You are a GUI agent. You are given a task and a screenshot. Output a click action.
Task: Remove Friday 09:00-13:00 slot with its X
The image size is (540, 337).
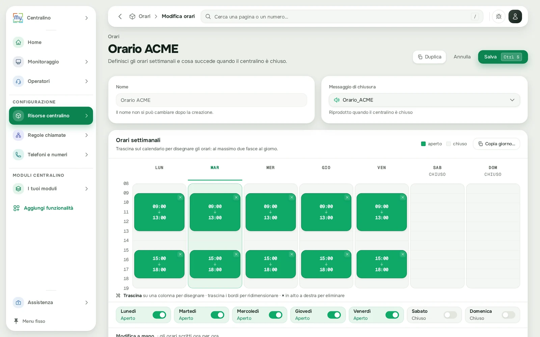[x=403, y=197]
